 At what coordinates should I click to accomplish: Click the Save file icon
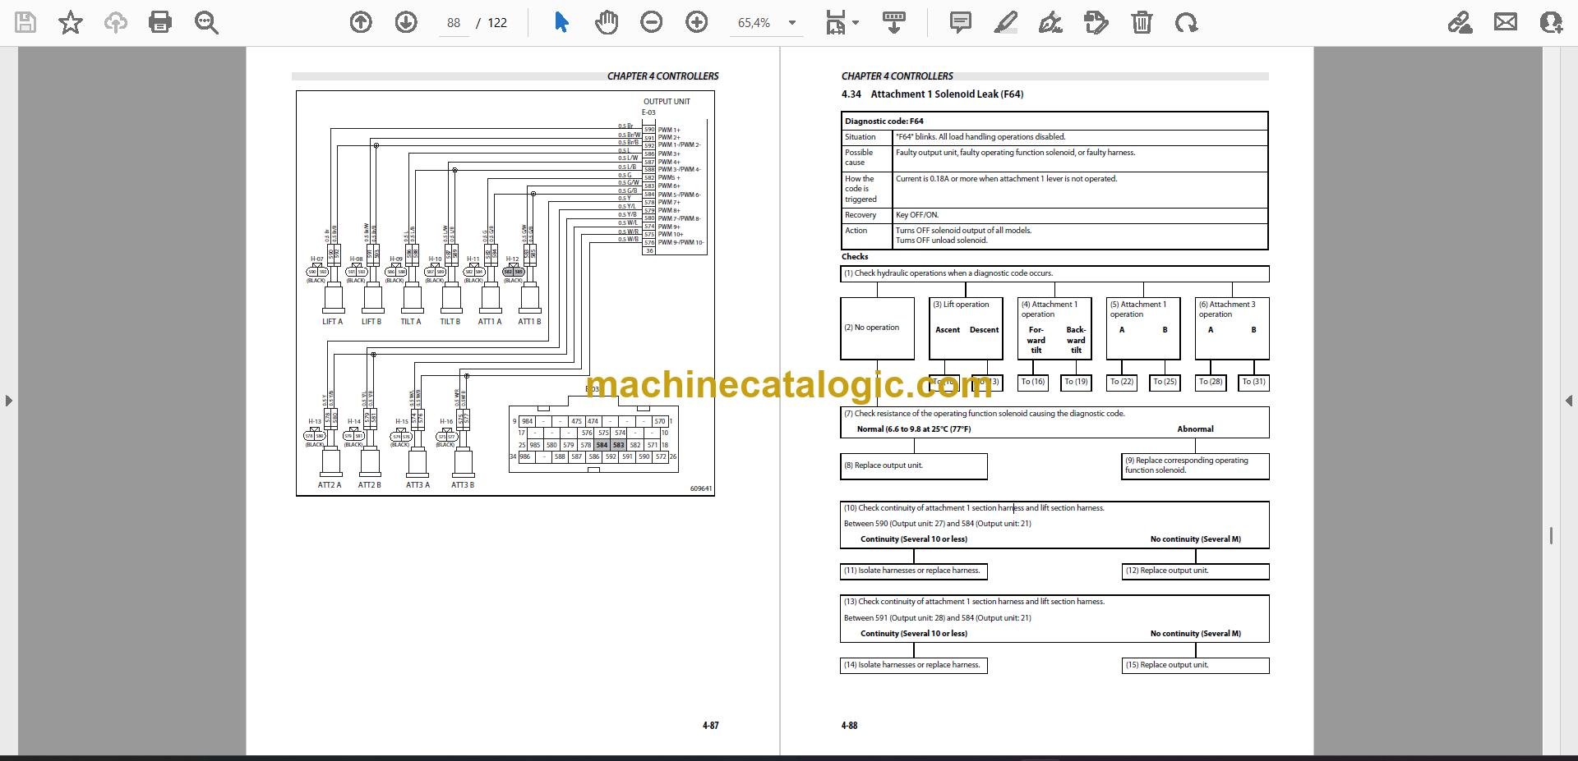coord(25,22)
